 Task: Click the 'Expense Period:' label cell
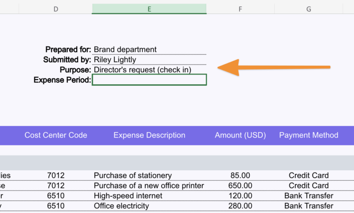(x=62, y=80)
